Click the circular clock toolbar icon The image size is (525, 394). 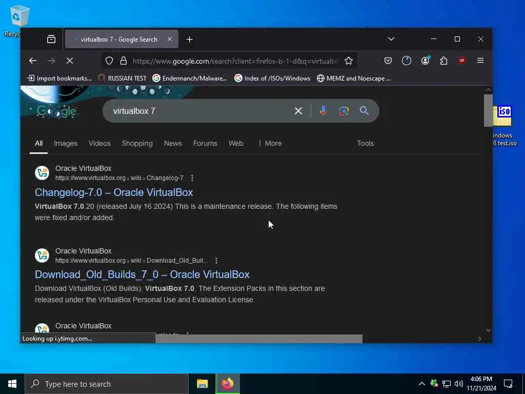click(x=407, y=61)
